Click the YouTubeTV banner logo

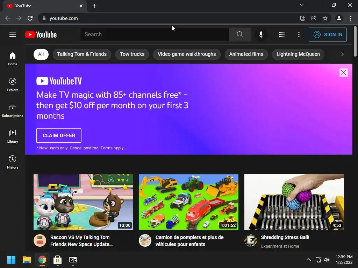59,81
